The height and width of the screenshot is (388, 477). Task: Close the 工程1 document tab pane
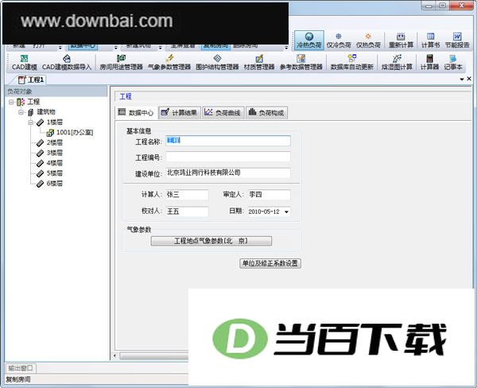(x=469, y=79)
